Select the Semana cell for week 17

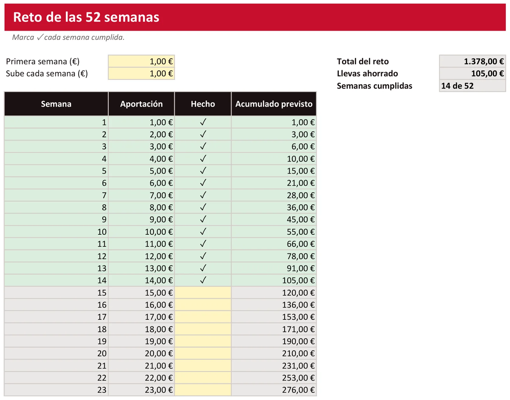click(x=56, y=317)
